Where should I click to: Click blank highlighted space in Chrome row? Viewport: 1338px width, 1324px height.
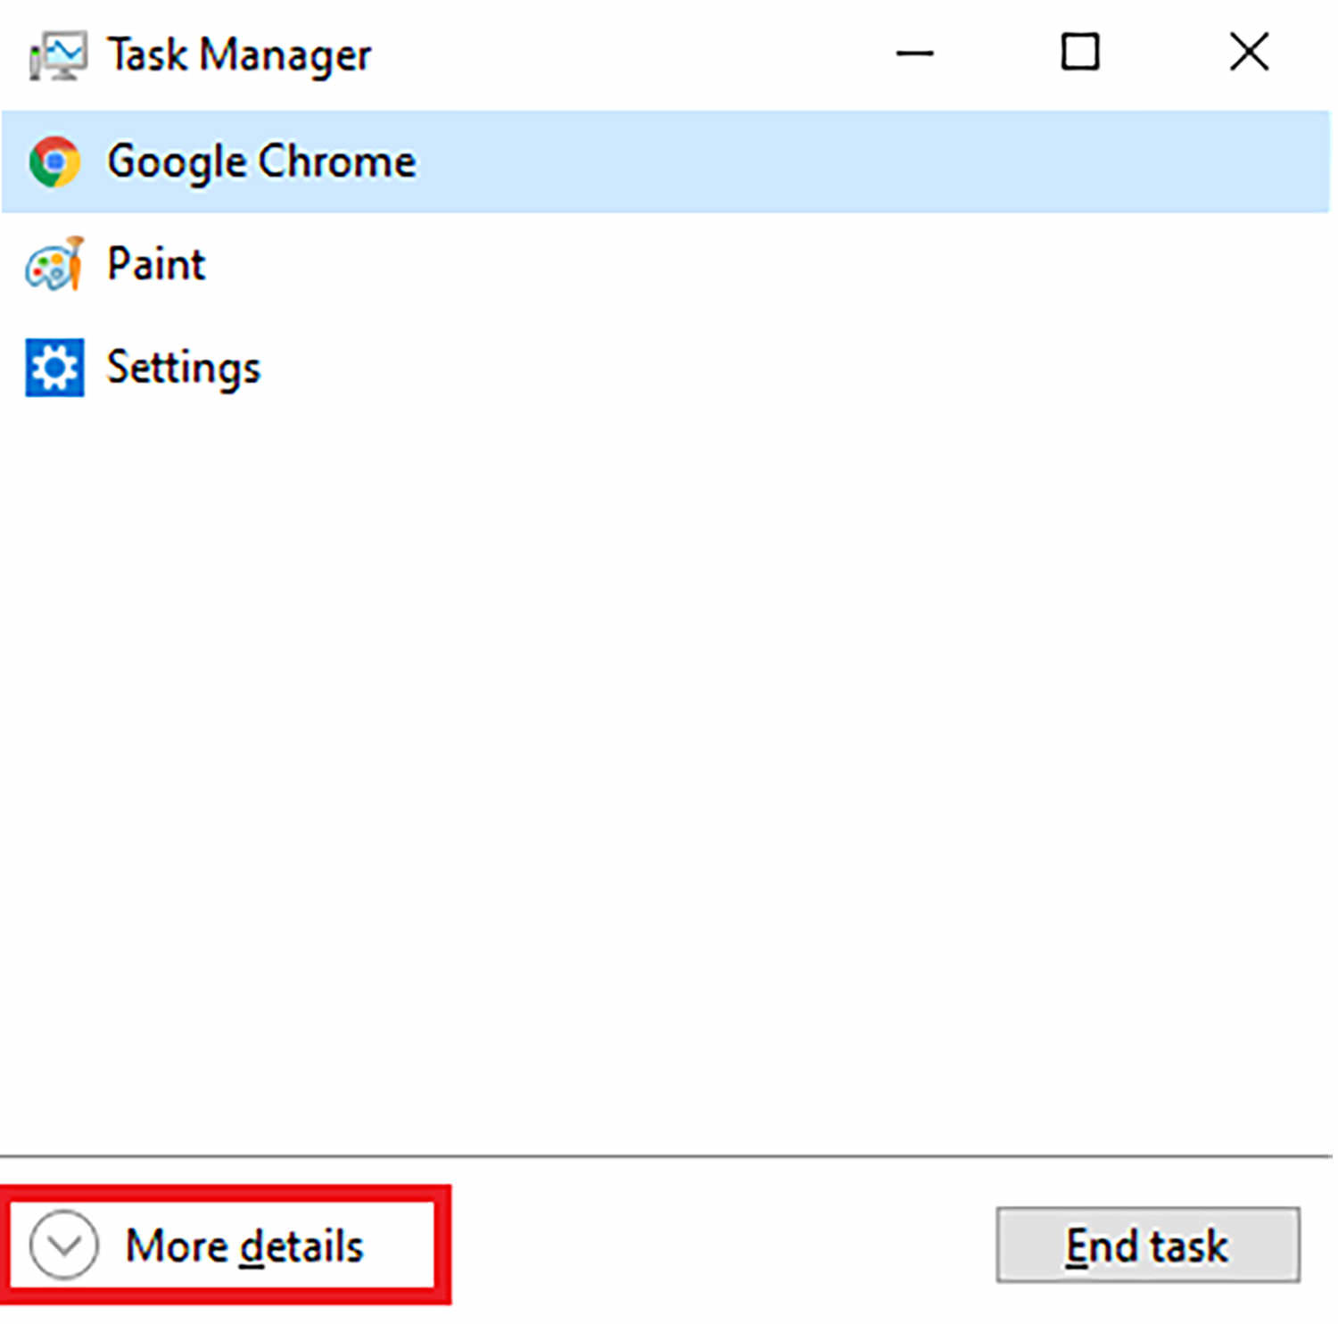874,161
